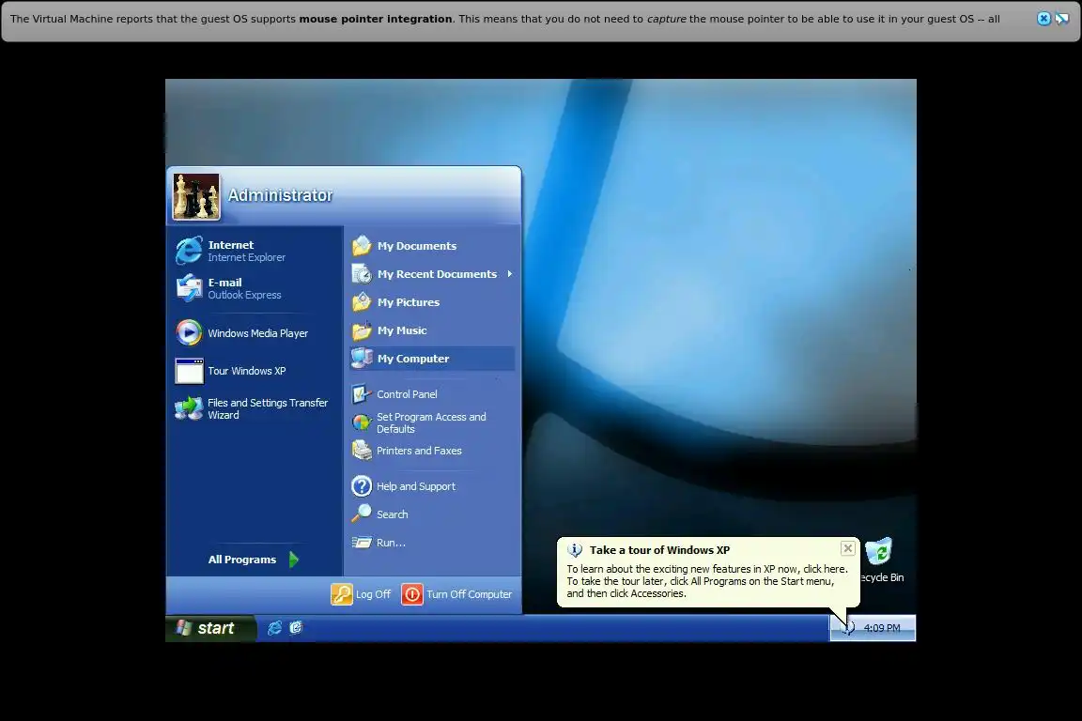
Task: Open My Music folder icon
Action: (x=362, y=330)
